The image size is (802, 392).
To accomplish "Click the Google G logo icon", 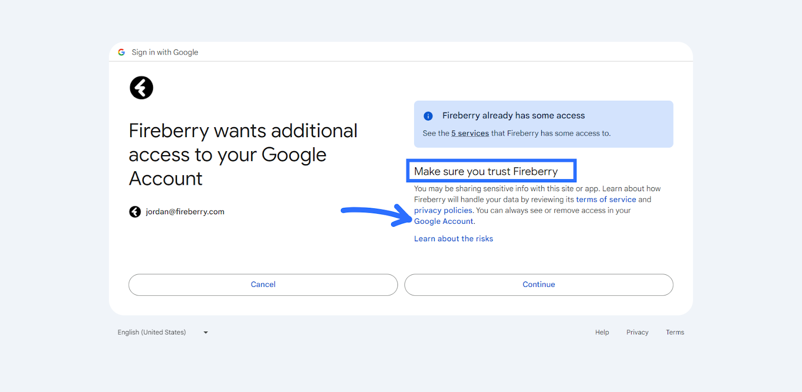I will tap(121, 52).
